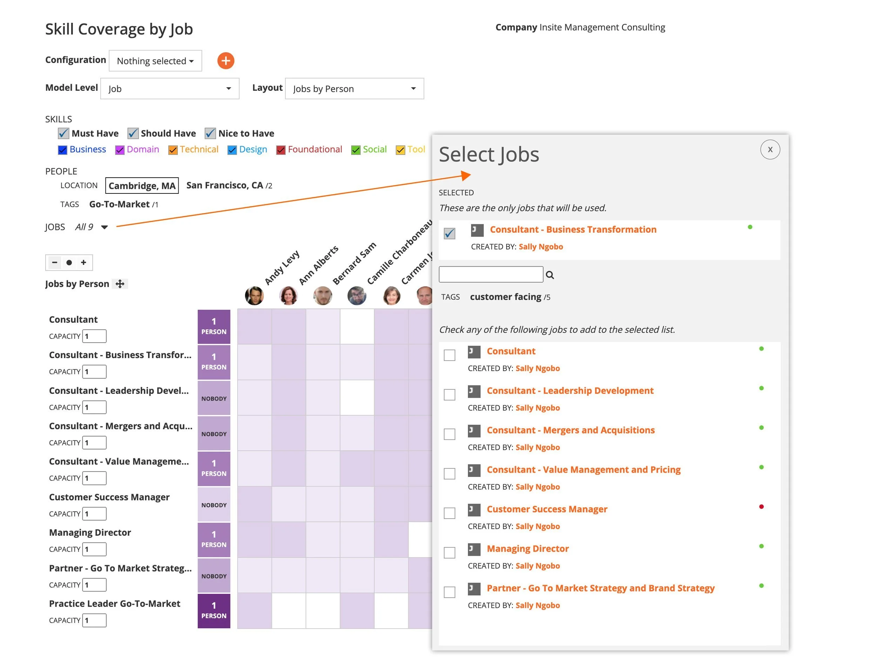Click the plus zoom in icon
The width and height of the screenshot is (877, 671).
click(83, 262)
